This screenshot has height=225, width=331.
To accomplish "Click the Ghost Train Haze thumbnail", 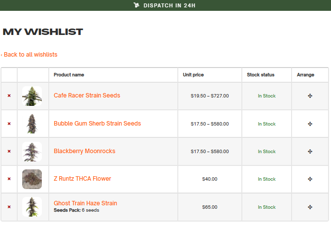I will 32,207.
